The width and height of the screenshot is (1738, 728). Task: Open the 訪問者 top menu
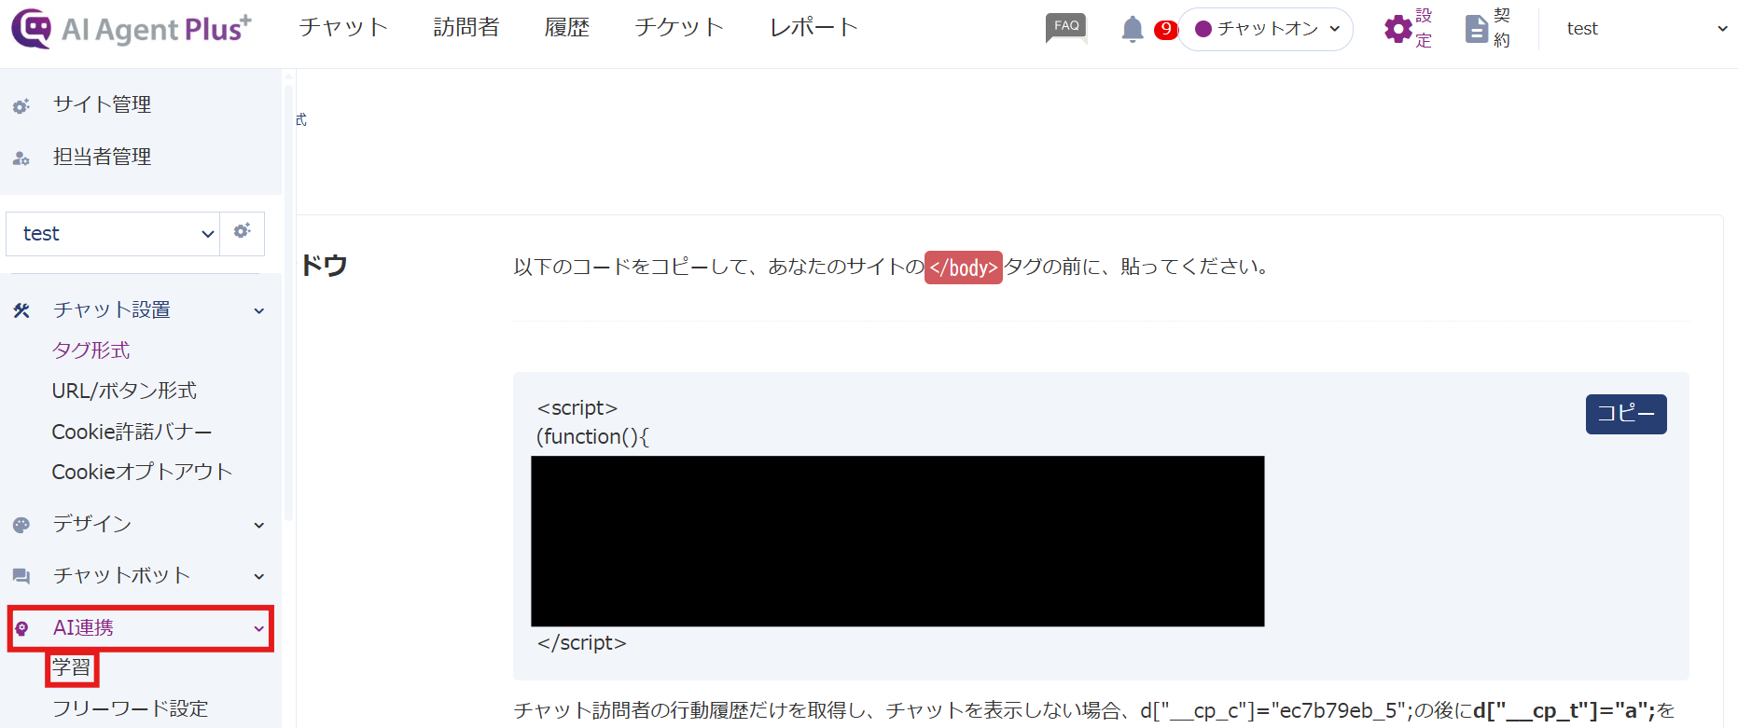click(x=466, y=27)
